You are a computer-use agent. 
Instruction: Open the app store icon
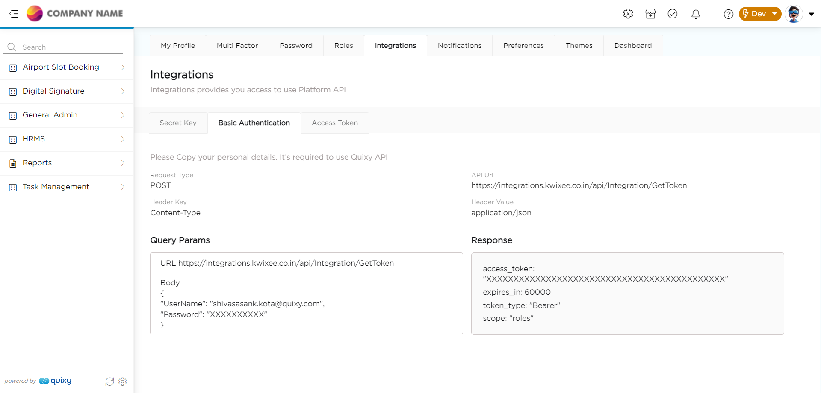coord(650,14)
